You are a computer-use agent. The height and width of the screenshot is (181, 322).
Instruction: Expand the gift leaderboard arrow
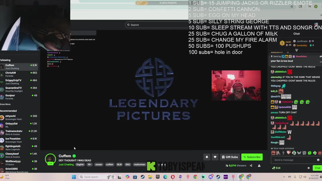coord(296,50)
